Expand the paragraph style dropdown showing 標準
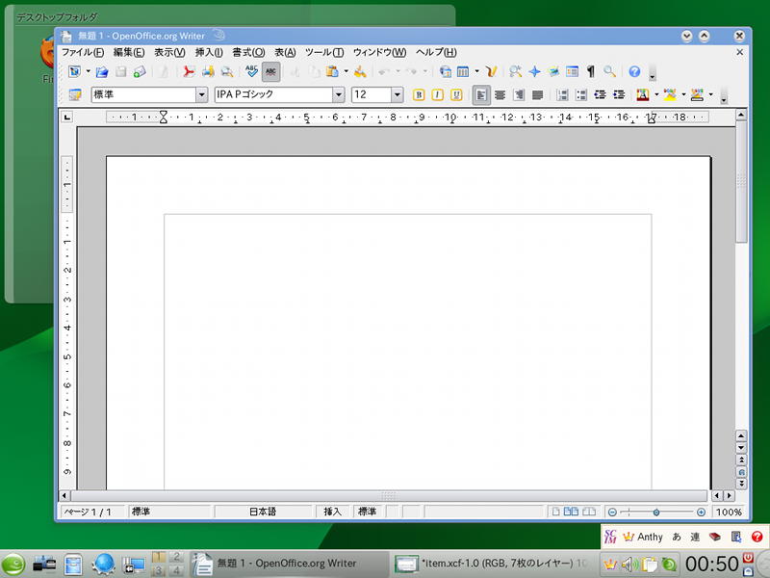 [x=201, y=95]
